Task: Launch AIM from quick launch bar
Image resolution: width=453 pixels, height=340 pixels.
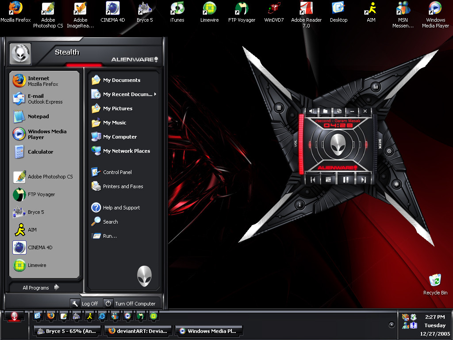Action: point(89,316)
